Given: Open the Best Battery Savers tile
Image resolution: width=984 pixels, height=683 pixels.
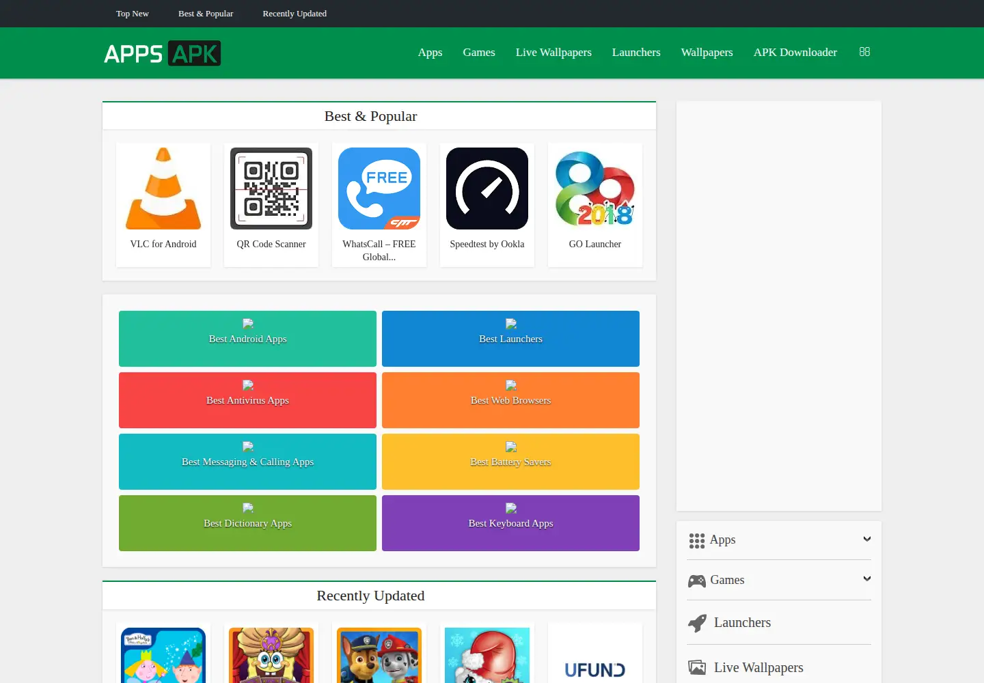Looking at the screenshot, I should tap(510, 462).
